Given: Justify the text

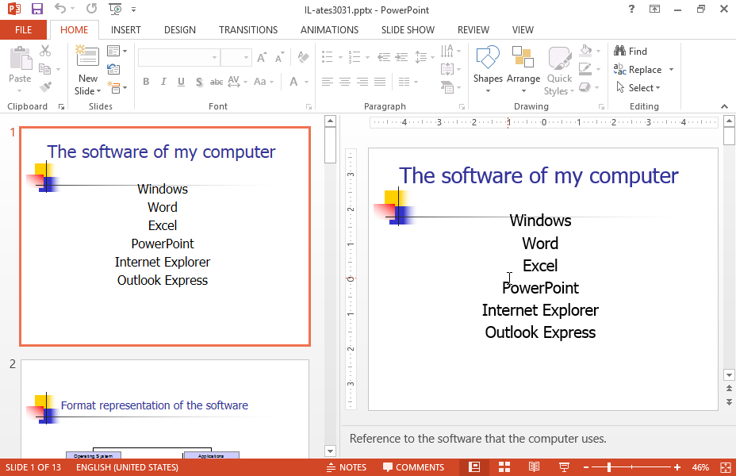Looking at the screenshot, I should [x=380, y=82].
